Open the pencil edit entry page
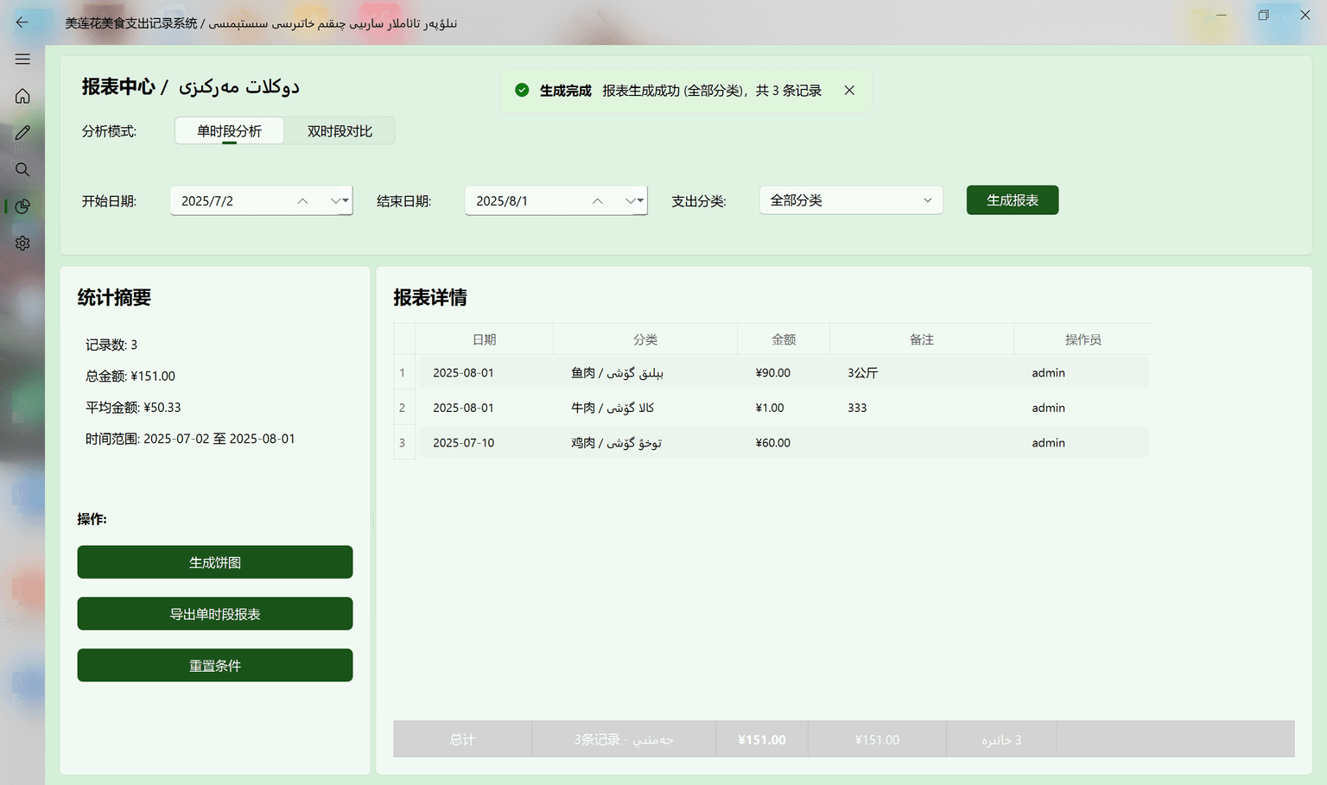The width and height of the screenshot is (1327, 785). (x=22, y=132)
